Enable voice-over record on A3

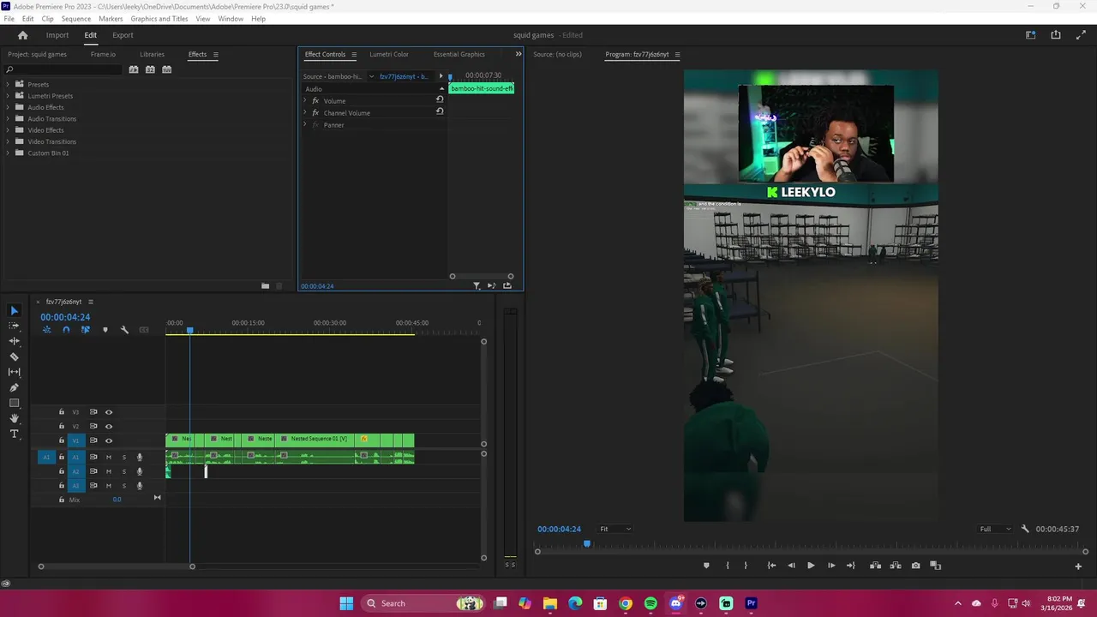[x=140, y=486]
